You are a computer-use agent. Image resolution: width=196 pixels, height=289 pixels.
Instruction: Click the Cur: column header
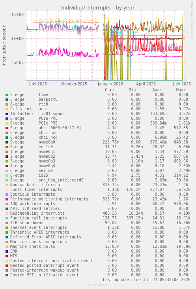(x=110, y=90)
